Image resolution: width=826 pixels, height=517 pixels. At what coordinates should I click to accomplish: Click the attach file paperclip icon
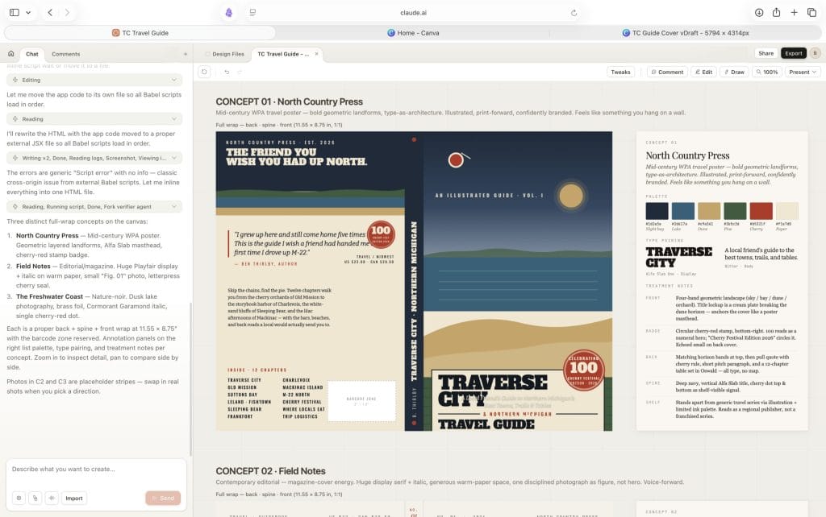pos(35,498)
